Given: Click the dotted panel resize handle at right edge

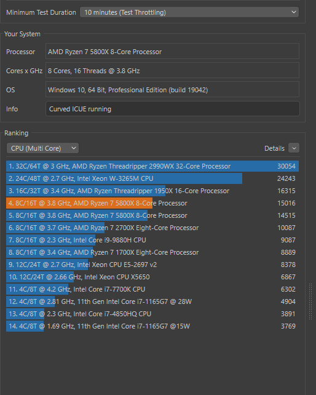Looking at the screenshot, I should click(310, 302).
